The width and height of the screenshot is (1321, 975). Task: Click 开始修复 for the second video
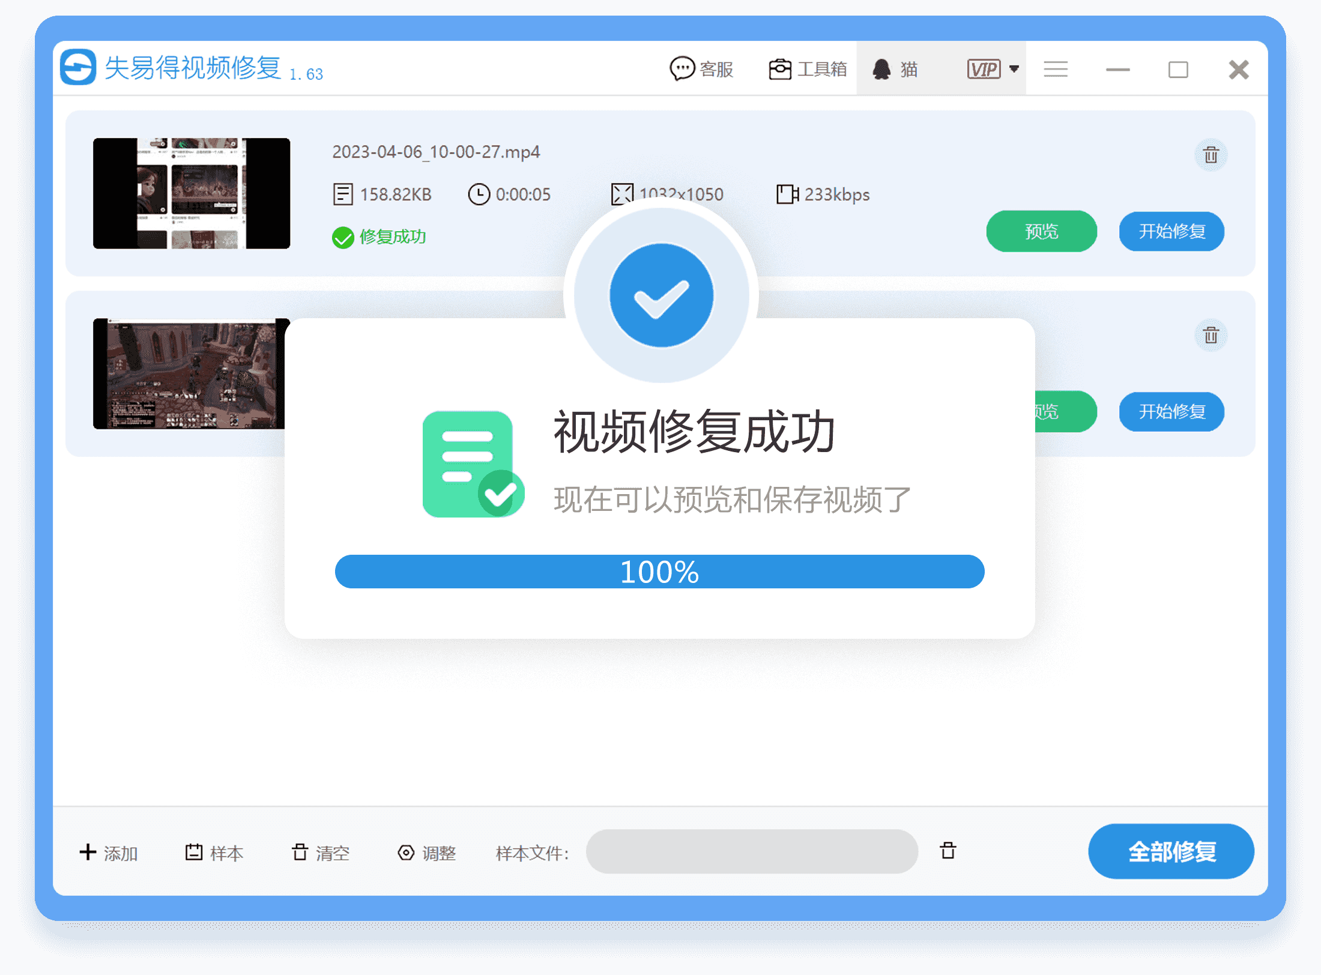coord(1171,411)
